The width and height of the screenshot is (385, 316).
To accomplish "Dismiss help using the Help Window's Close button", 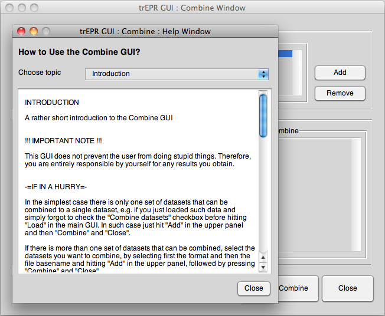I will pyautogui.click(x=253, y=288).
